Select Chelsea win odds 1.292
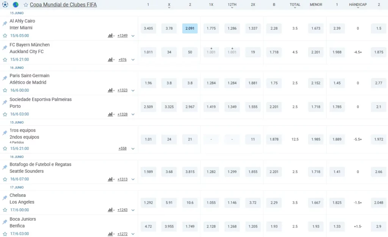 coord(148,203)
